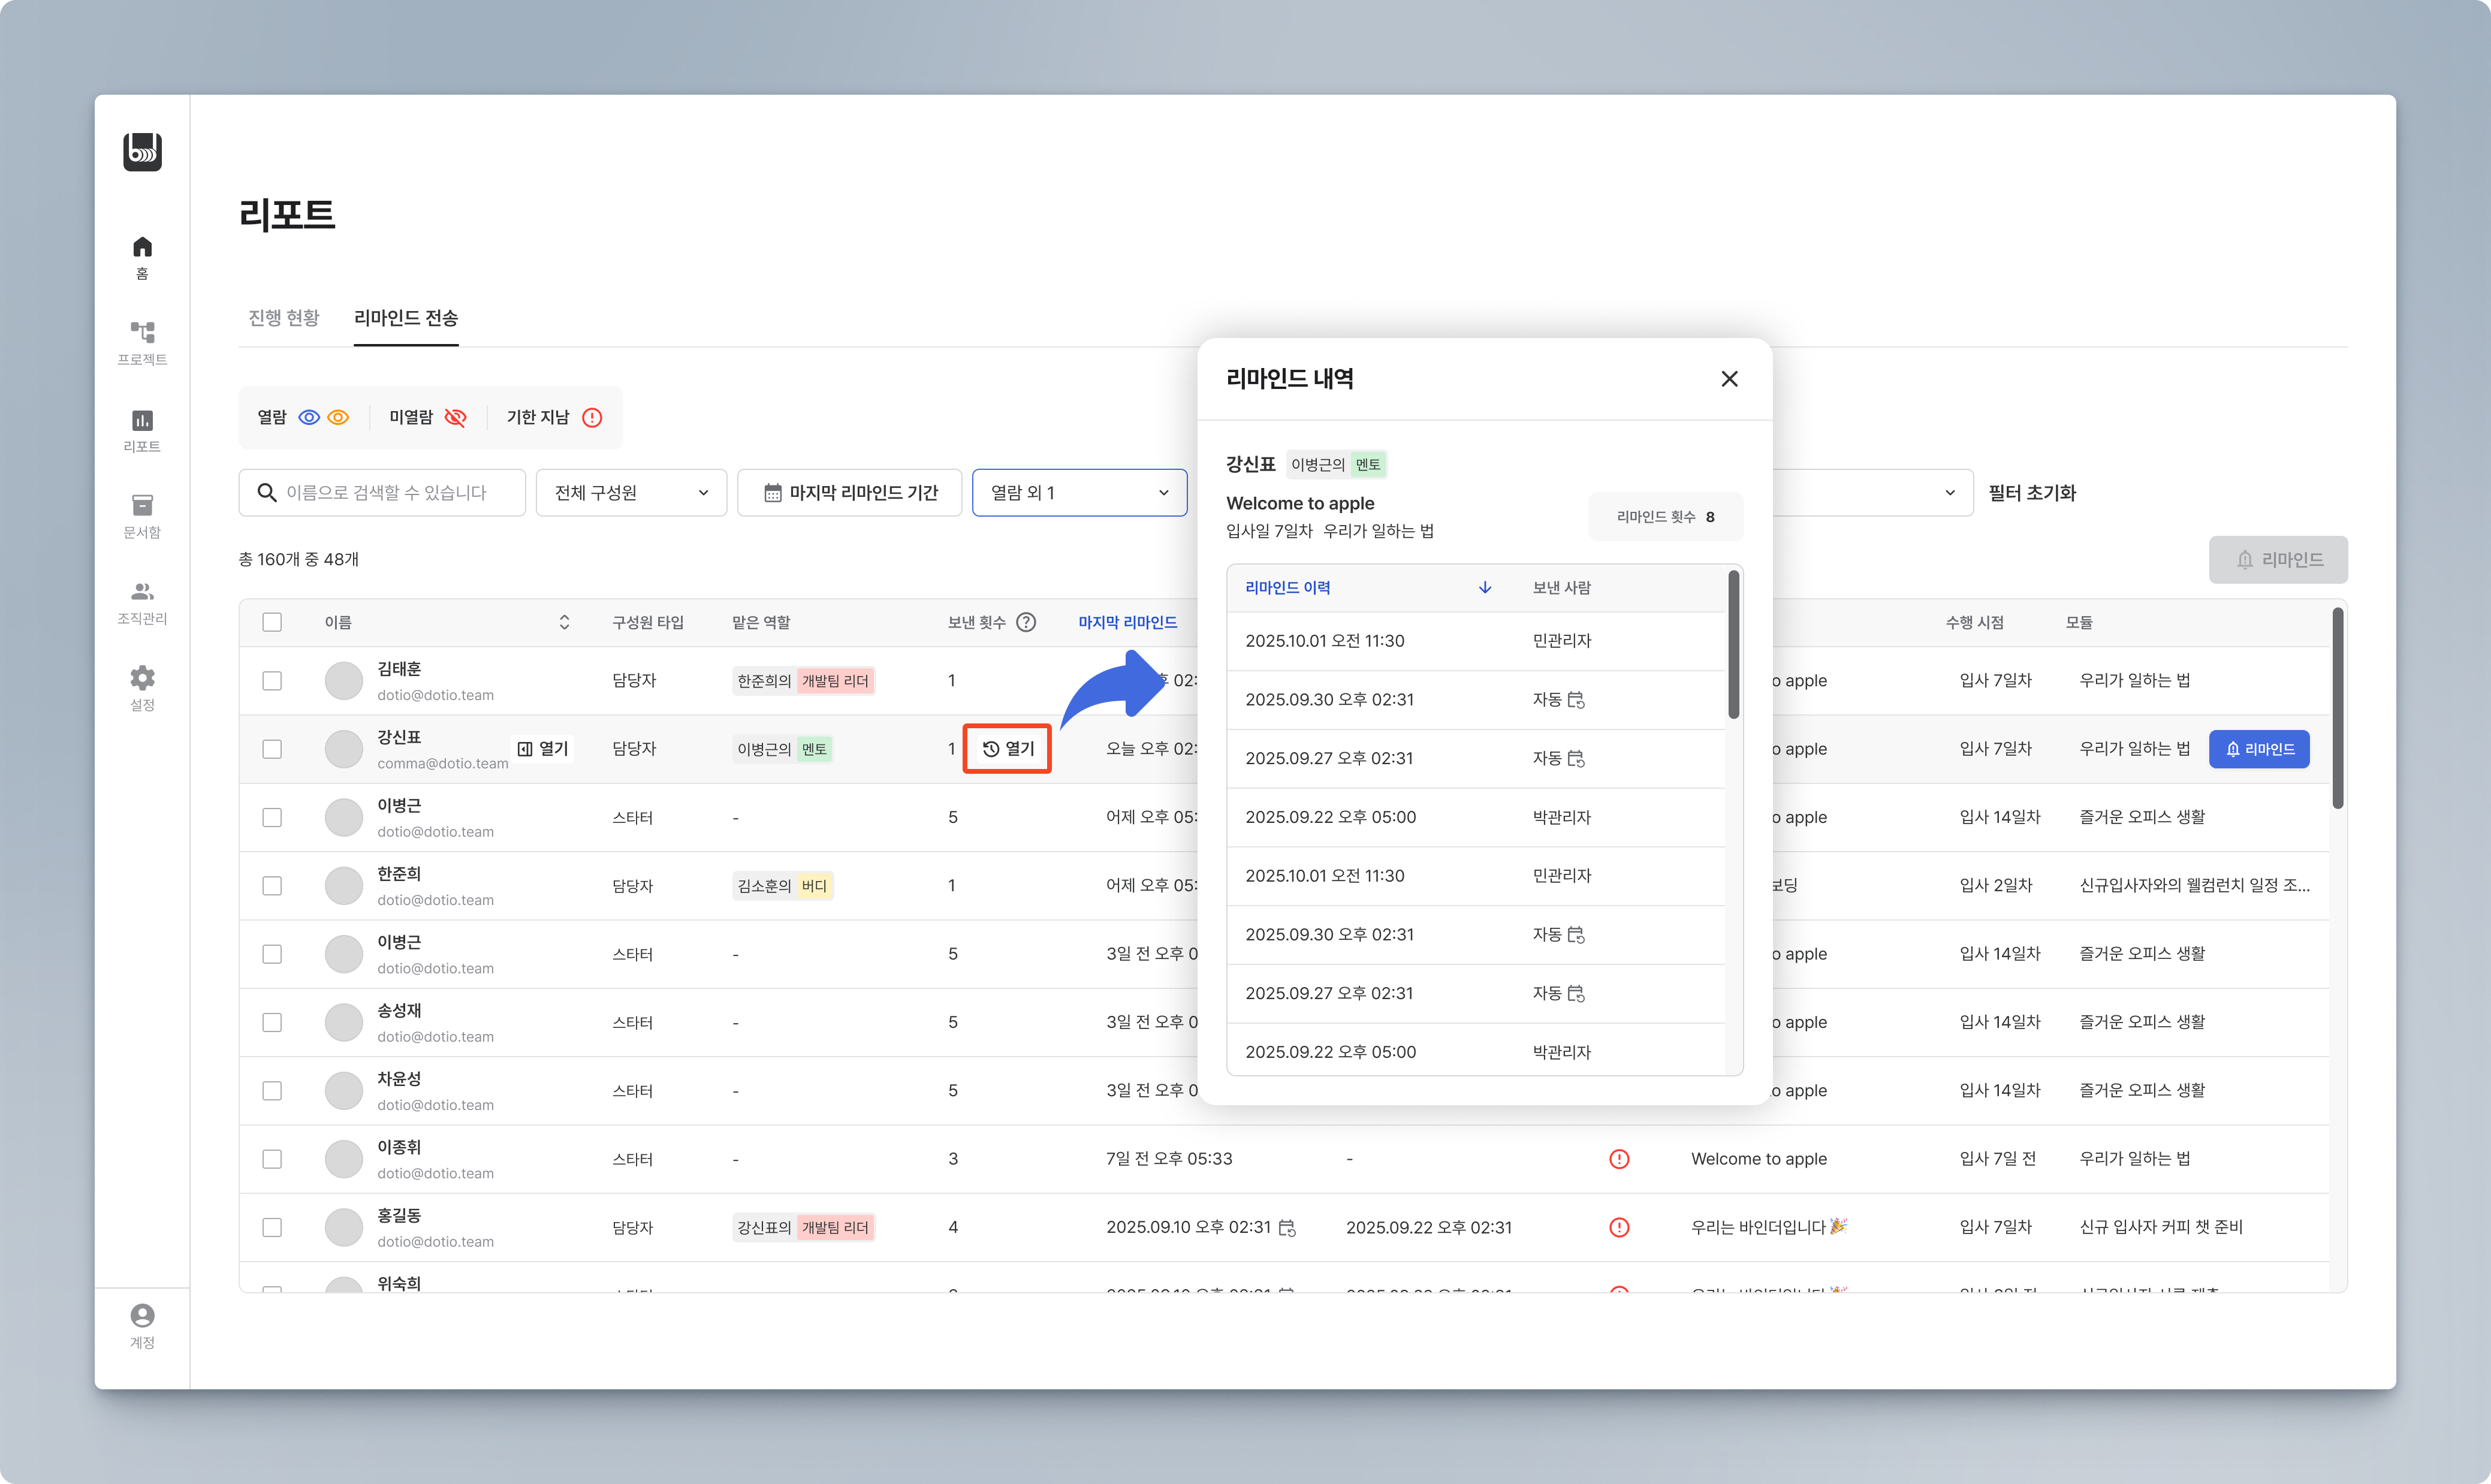Screen dimensions: 2491x1484
Task: Open 설정 gear icon in sidebar
Action: pos(142,678)
